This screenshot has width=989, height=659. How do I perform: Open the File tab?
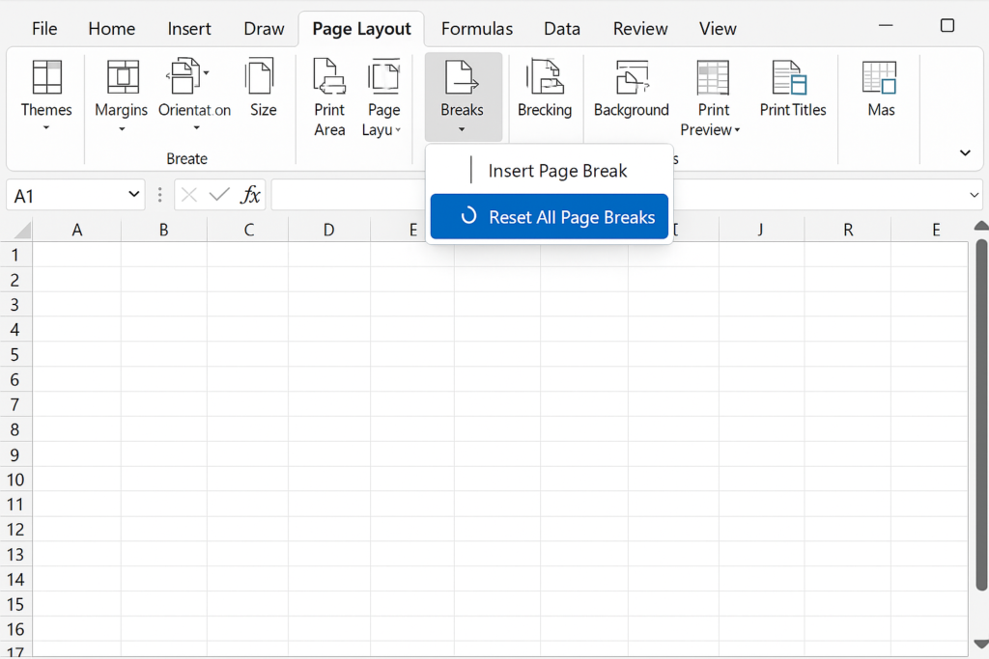44,29
